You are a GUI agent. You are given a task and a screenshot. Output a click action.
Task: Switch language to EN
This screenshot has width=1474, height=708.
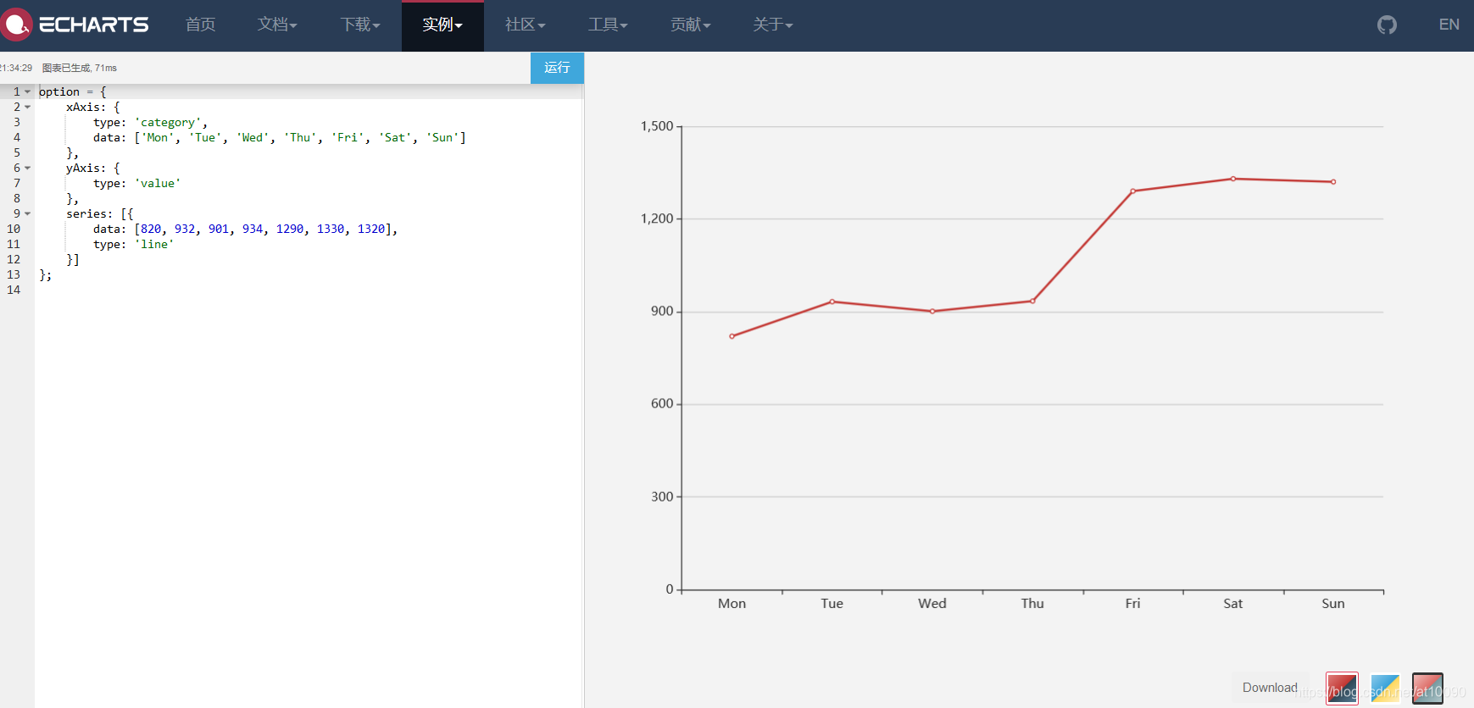click(1449, 25)
